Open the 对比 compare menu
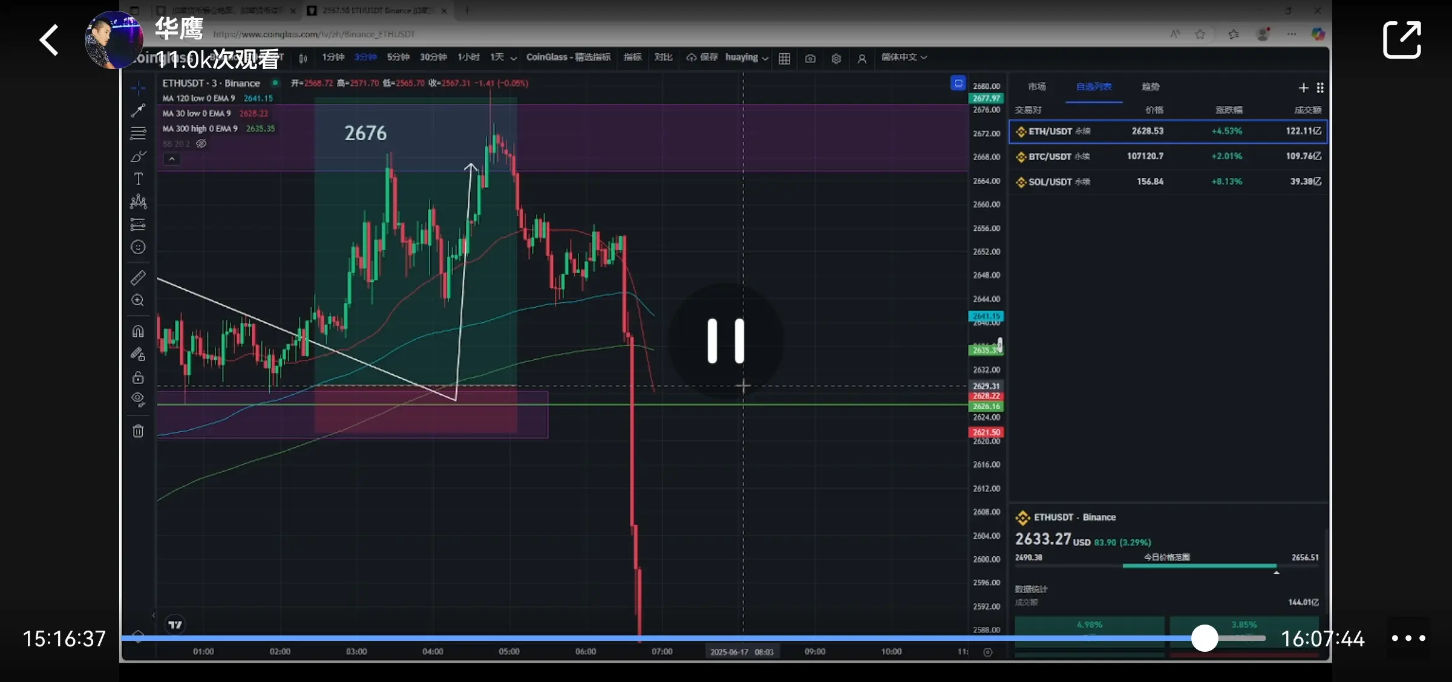Image resolution: width=1452 pixels, height=682 pixels. (663, 57)
